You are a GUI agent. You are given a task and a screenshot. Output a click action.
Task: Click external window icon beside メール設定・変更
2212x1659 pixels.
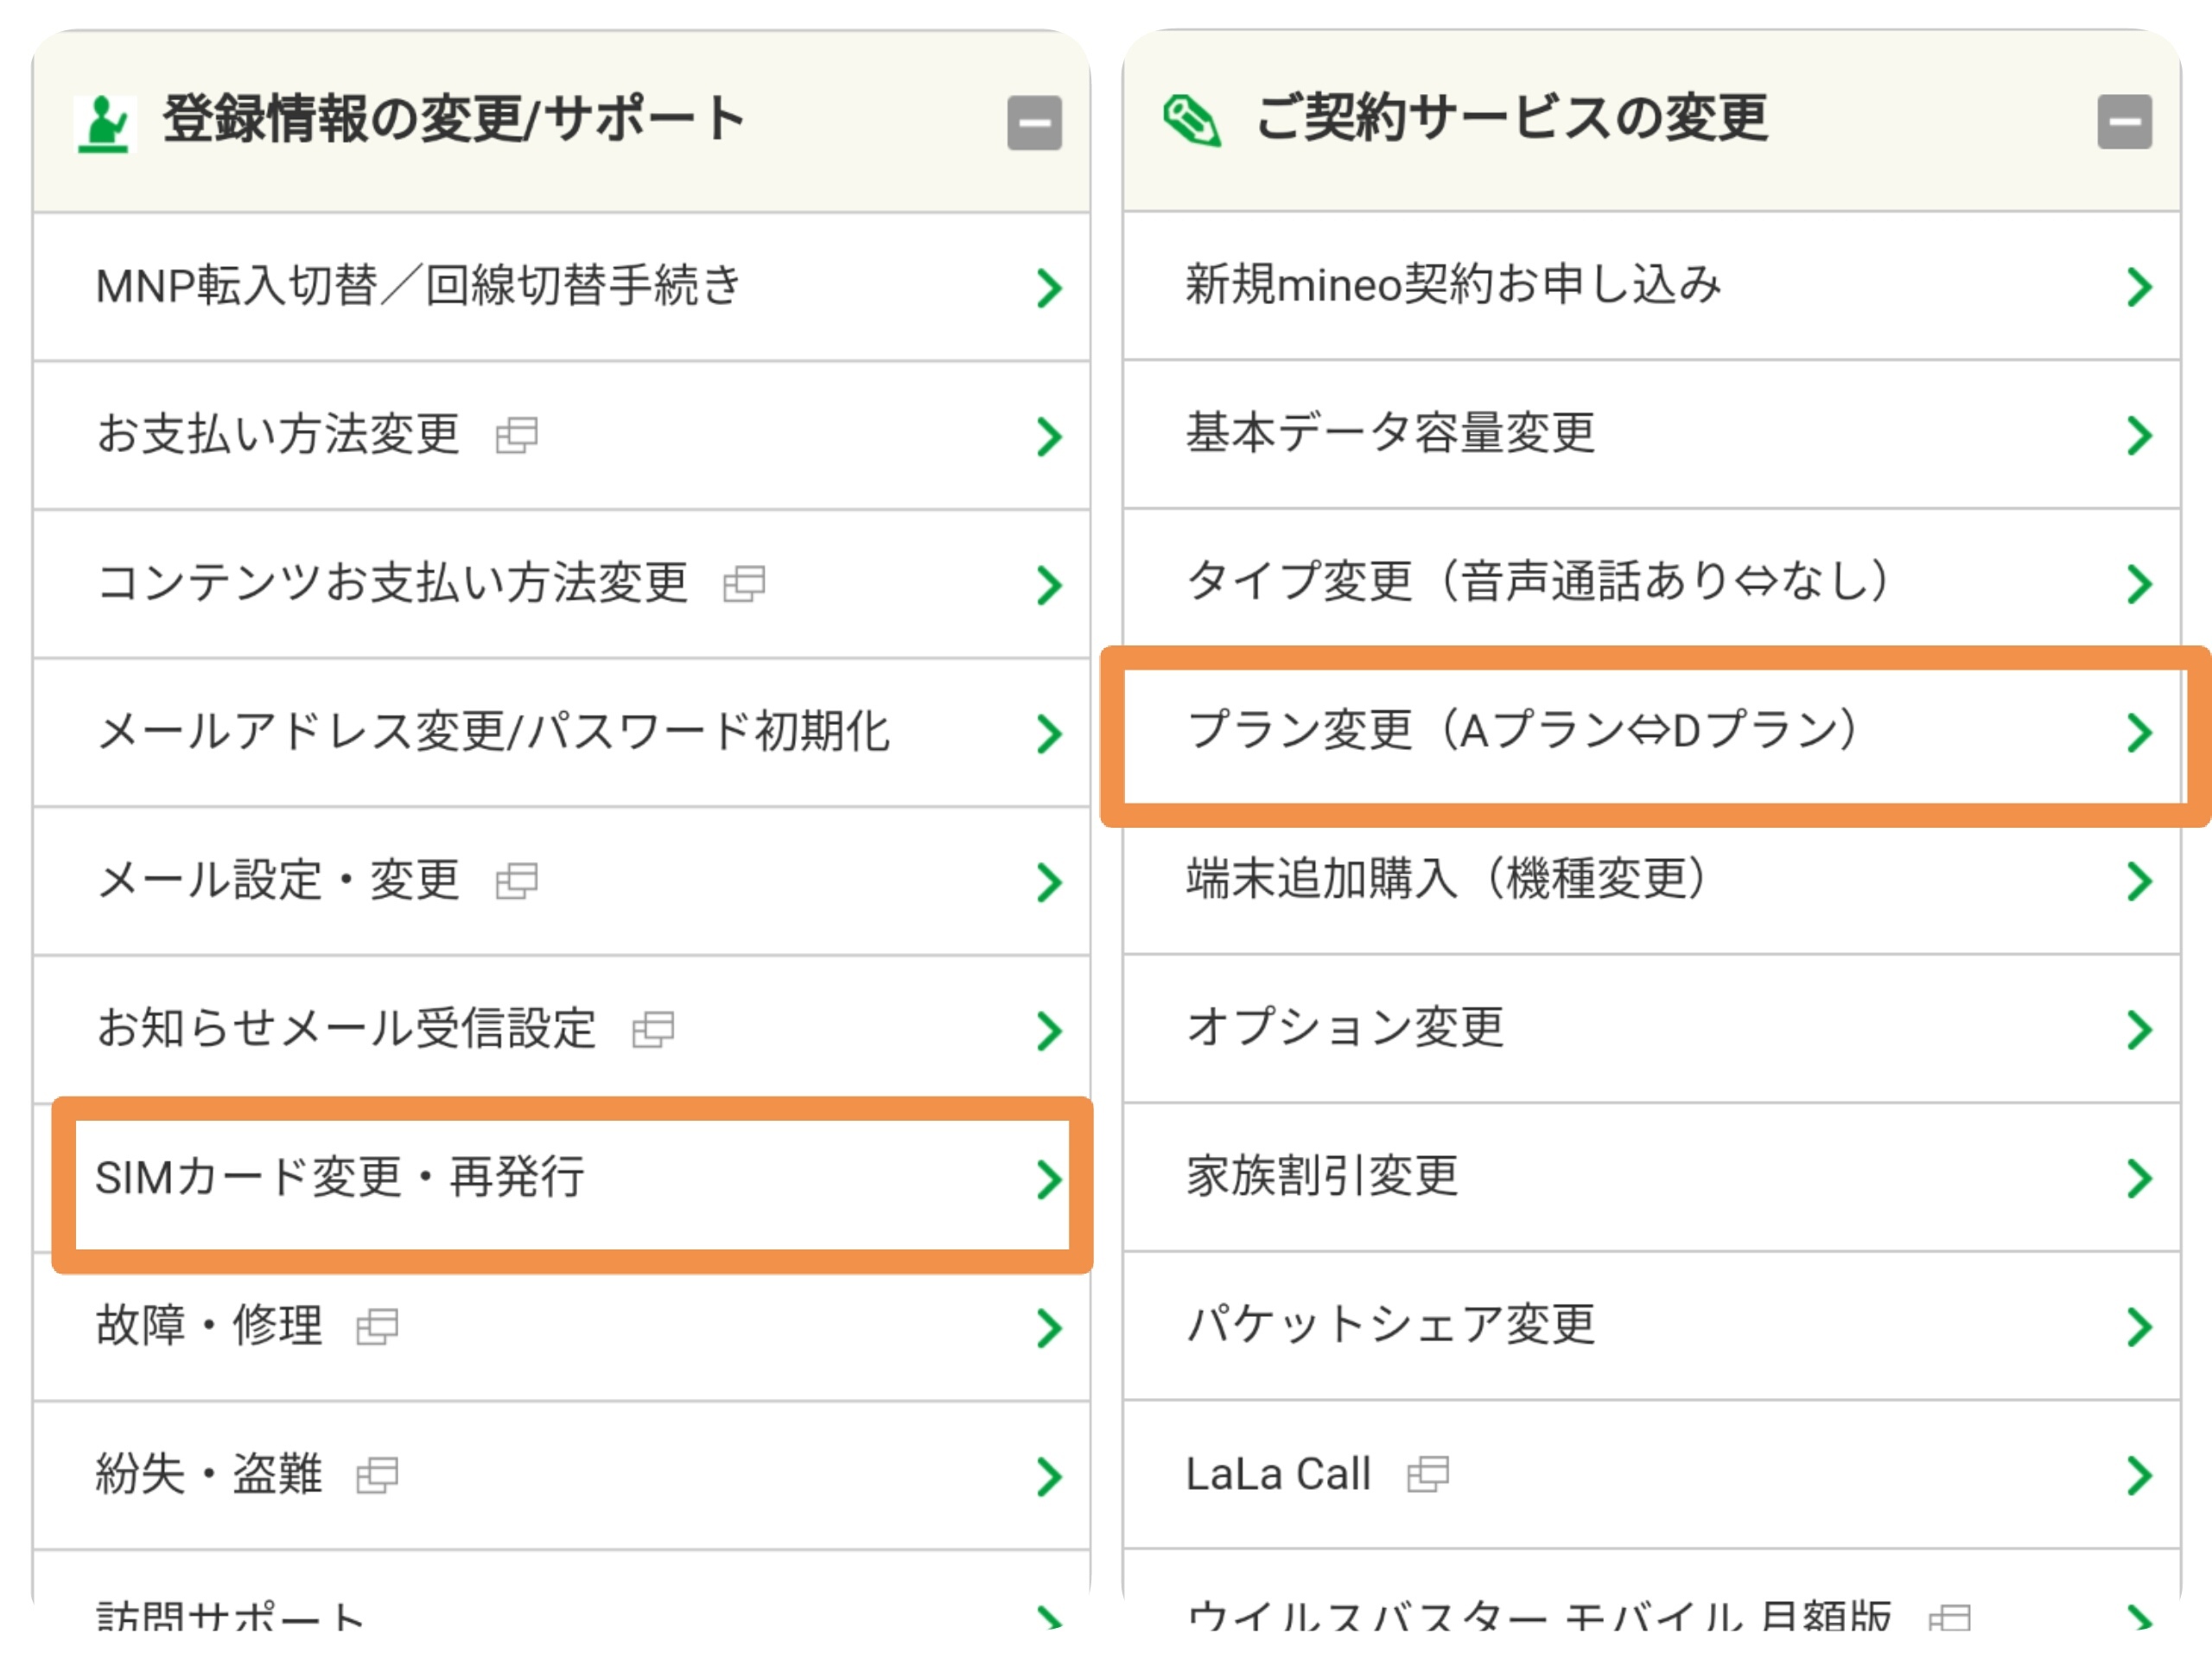[x=517, y=881]
